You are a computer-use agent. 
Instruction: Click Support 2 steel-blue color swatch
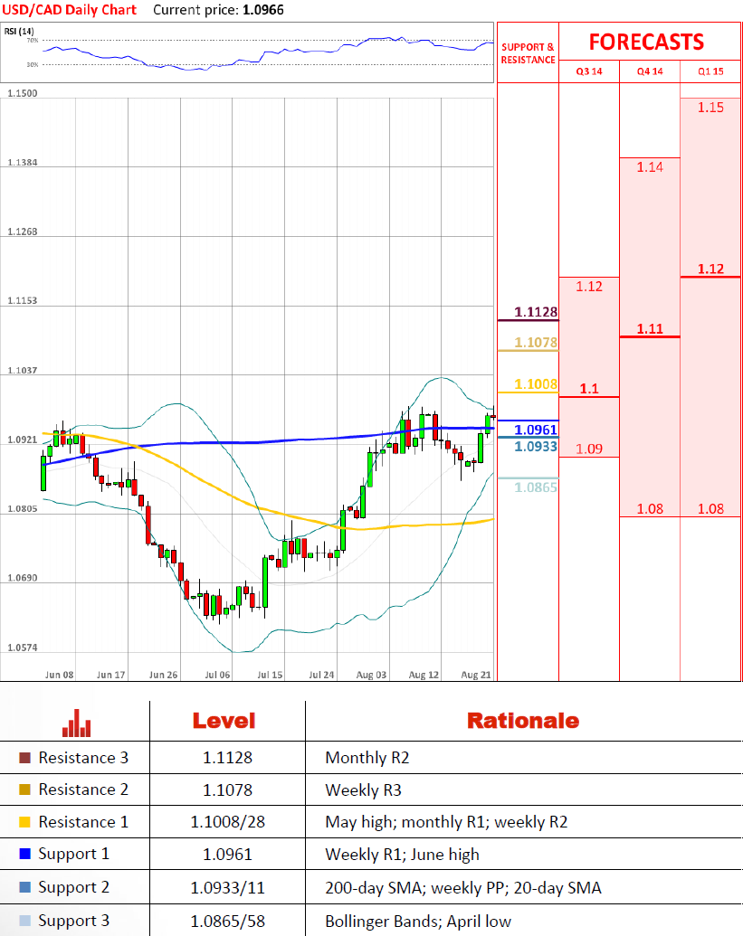[24, 887]
